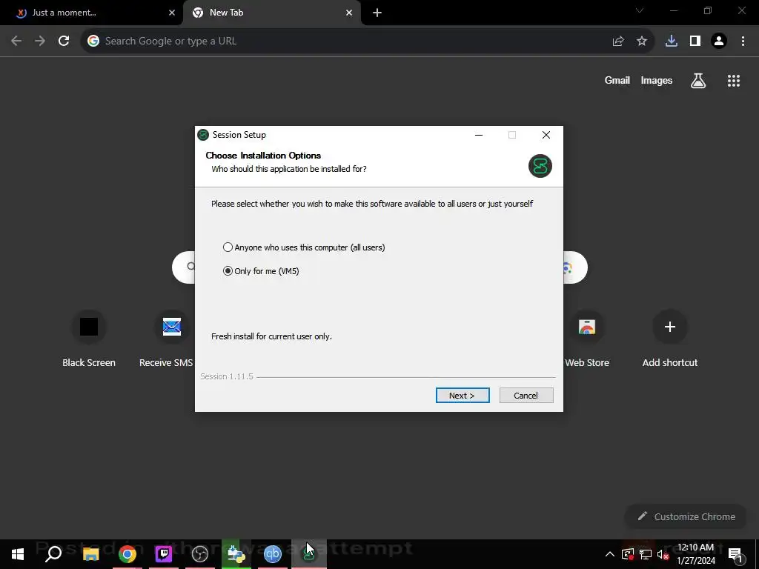Open taskbar clock and date

695,554
